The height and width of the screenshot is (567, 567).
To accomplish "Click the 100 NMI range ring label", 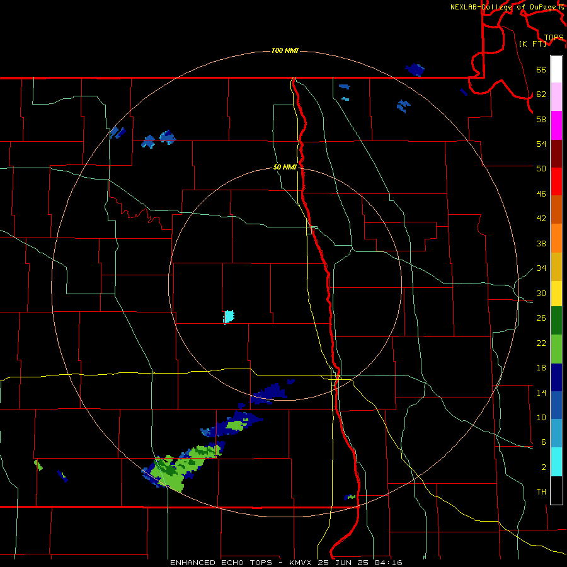I will tap(285, 50).
